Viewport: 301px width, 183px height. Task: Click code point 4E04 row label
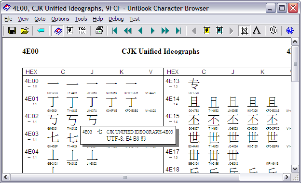[31, 152]
